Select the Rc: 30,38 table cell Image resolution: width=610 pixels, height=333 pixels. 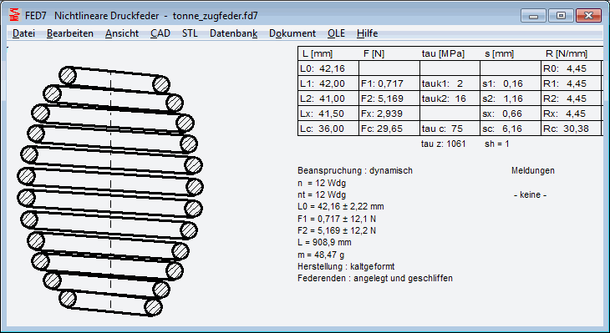572,129
